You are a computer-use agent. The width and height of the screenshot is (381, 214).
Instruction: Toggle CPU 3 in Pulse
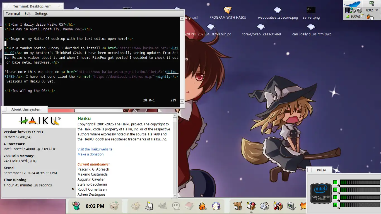click(x=335, y=197)
